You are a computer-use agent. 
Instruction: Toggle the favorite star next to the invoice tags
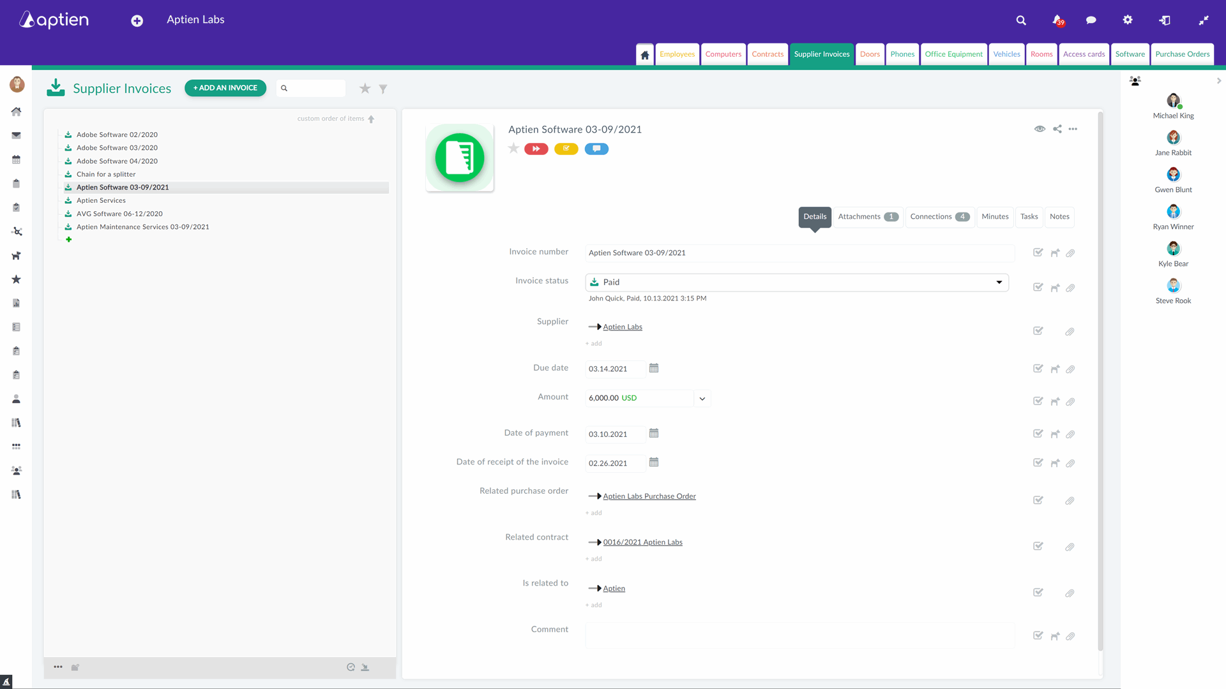(513, 149)
